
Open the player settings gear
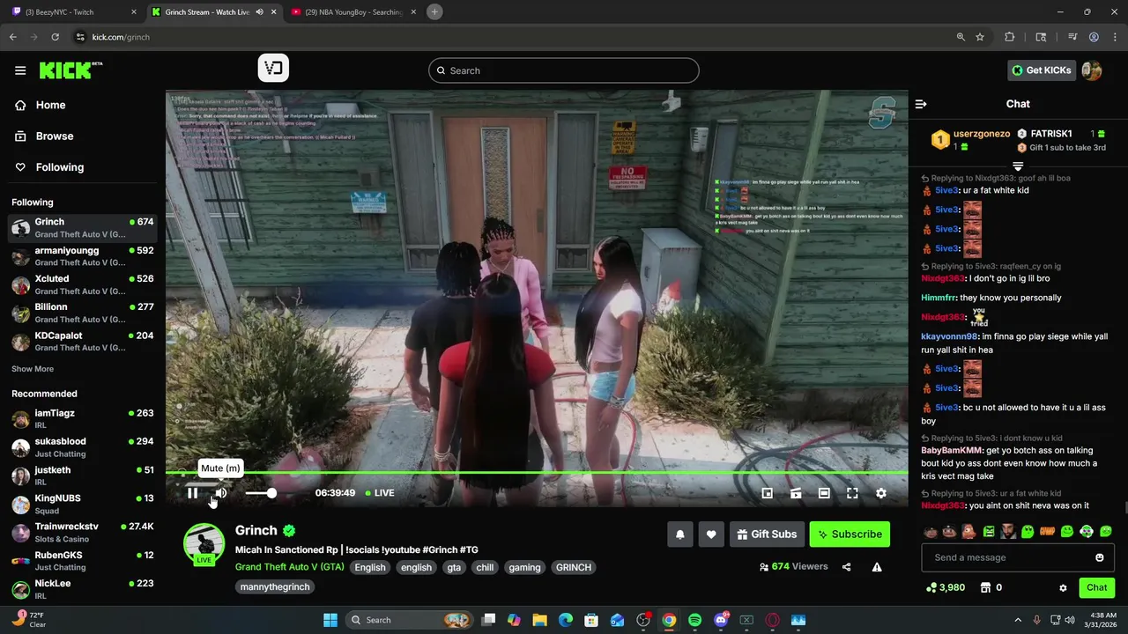(x=880, y=493)
